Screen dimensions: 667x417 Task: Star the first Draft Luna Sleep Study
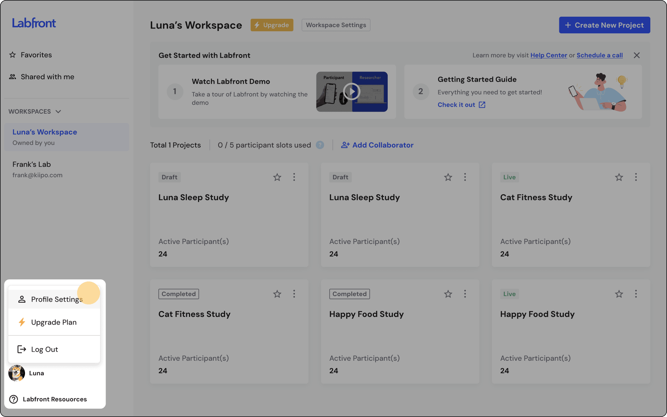(x=277, y=177)
